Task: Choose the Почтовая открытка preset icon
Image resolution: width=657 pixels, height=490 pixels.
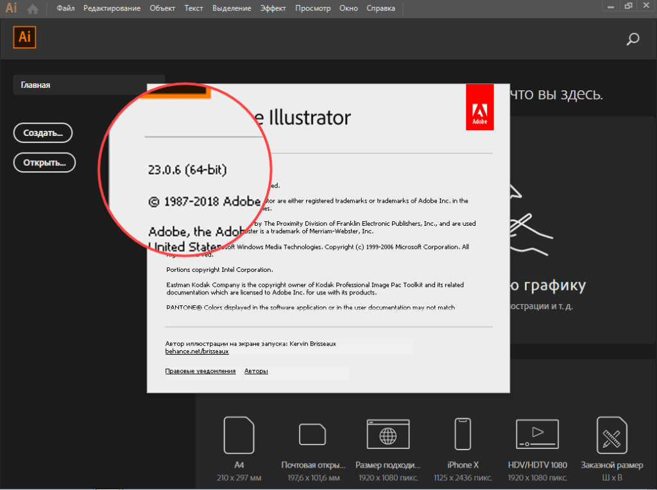Action: 312,434
